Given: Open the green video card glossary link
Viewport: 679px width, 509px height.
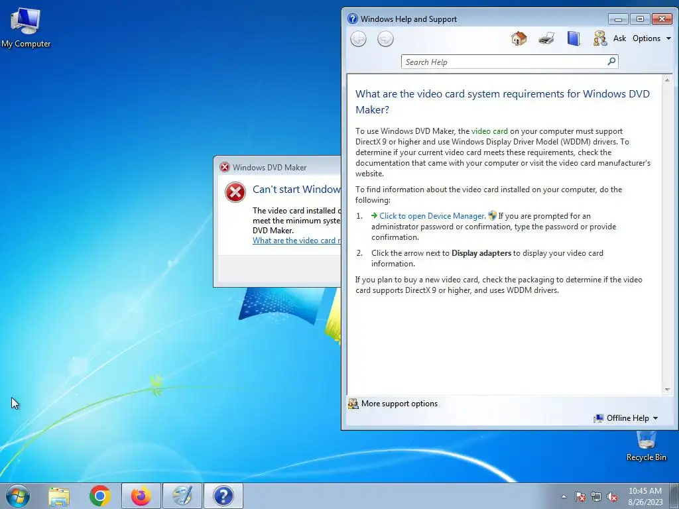Looking at the screenshot, I should click(x=489, y=131).
